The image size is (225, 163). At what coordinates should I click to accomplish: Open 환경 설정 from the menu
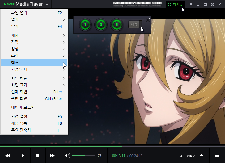tap(34, 117)
